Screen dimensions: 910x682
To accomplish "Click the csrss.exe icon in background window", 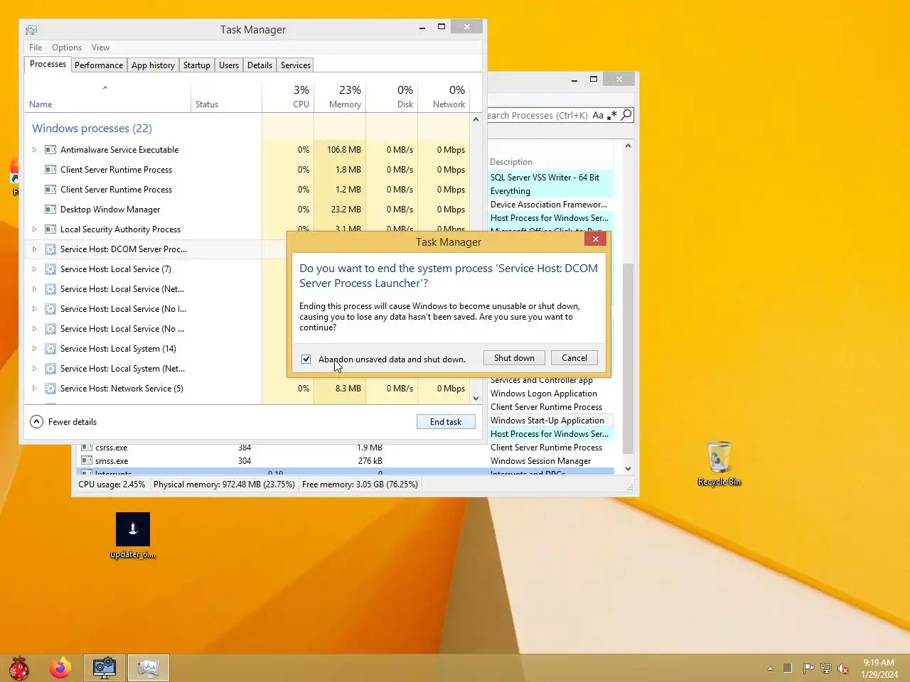I will [87, 448].
